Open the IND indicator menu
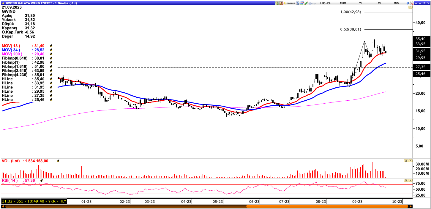Screen dimensions: 431x209 pyautogui.click(x=396, y=3)
